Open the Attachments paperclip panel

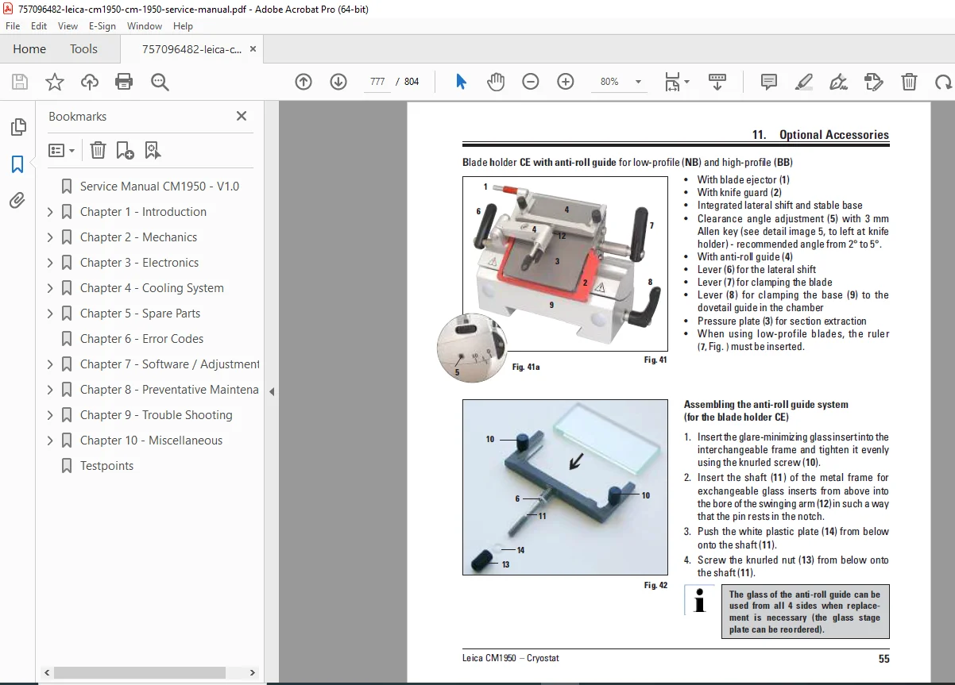(17, 201)
